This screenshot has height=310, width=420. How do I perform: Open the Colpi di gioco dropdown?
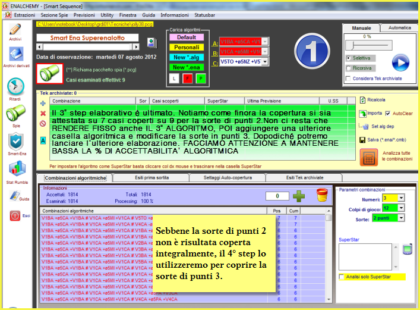tap(401, 208)
